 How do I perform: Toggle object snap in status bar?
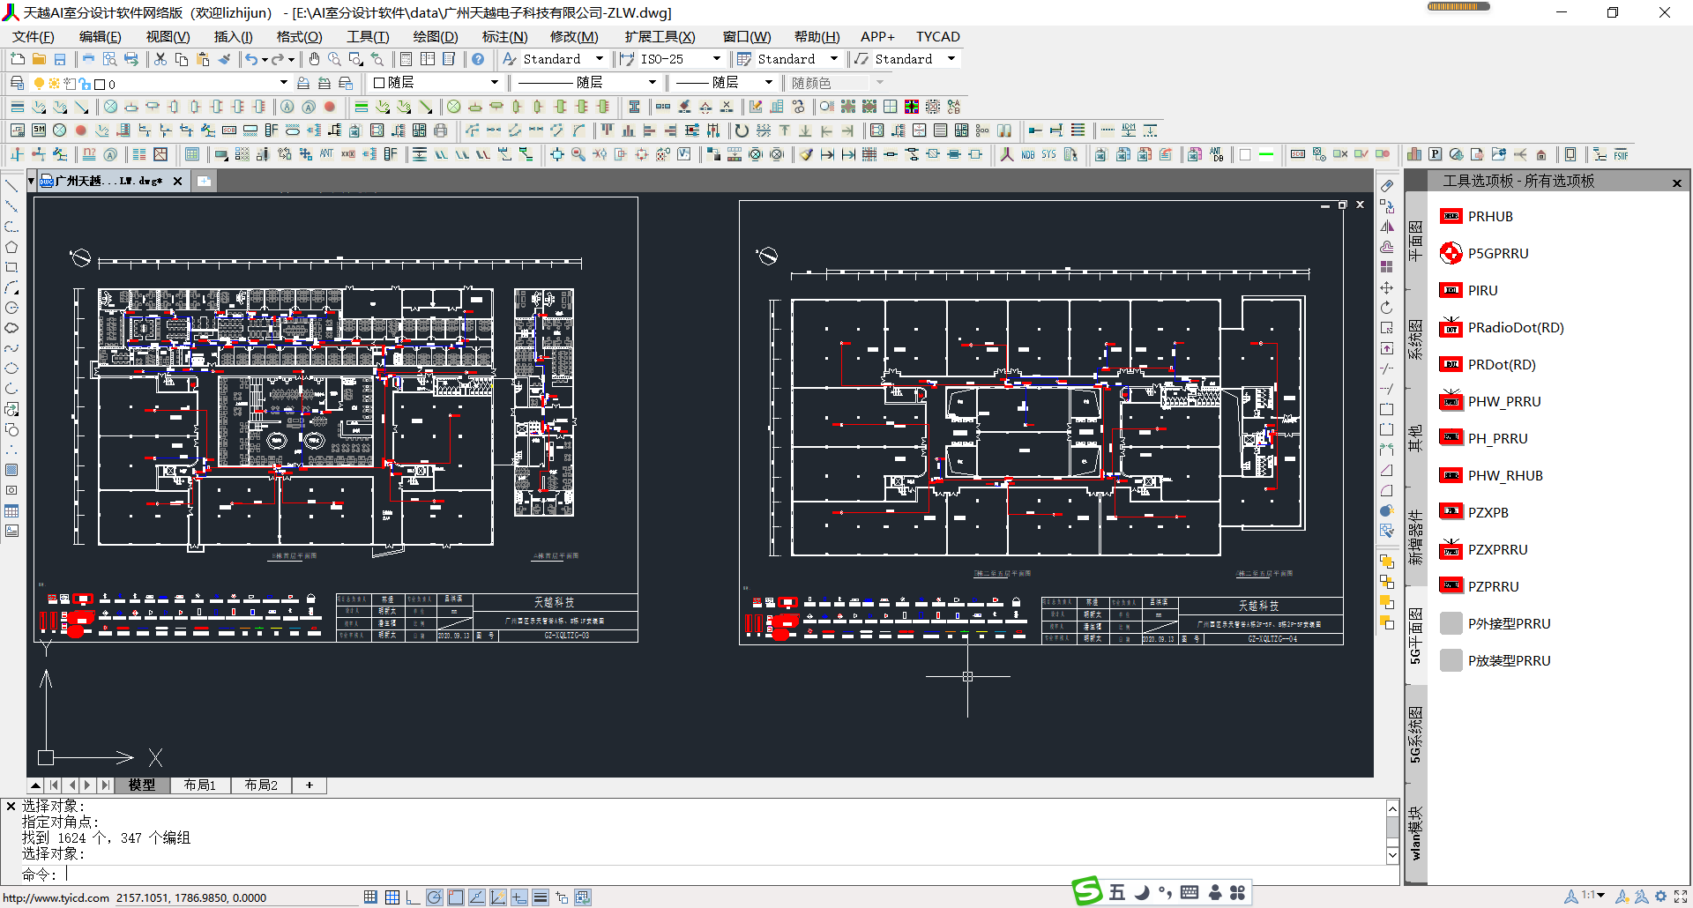pos(456,897)
